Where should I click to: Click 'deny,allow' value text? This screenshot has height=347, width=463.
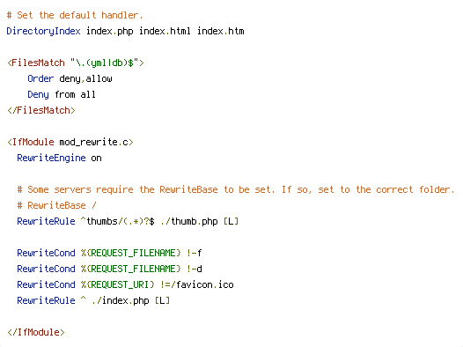pos(85,79)
